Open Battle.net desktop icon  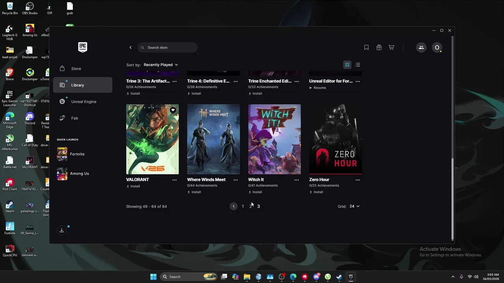tap(10, 163)
